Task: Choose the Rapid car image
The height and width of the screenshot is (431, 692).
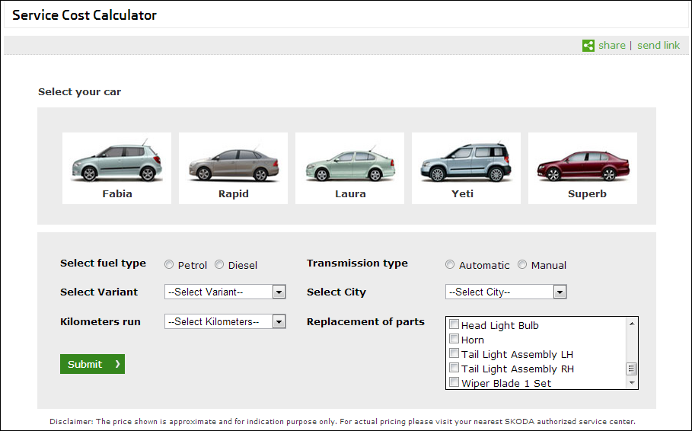Action: coord(234,168)
